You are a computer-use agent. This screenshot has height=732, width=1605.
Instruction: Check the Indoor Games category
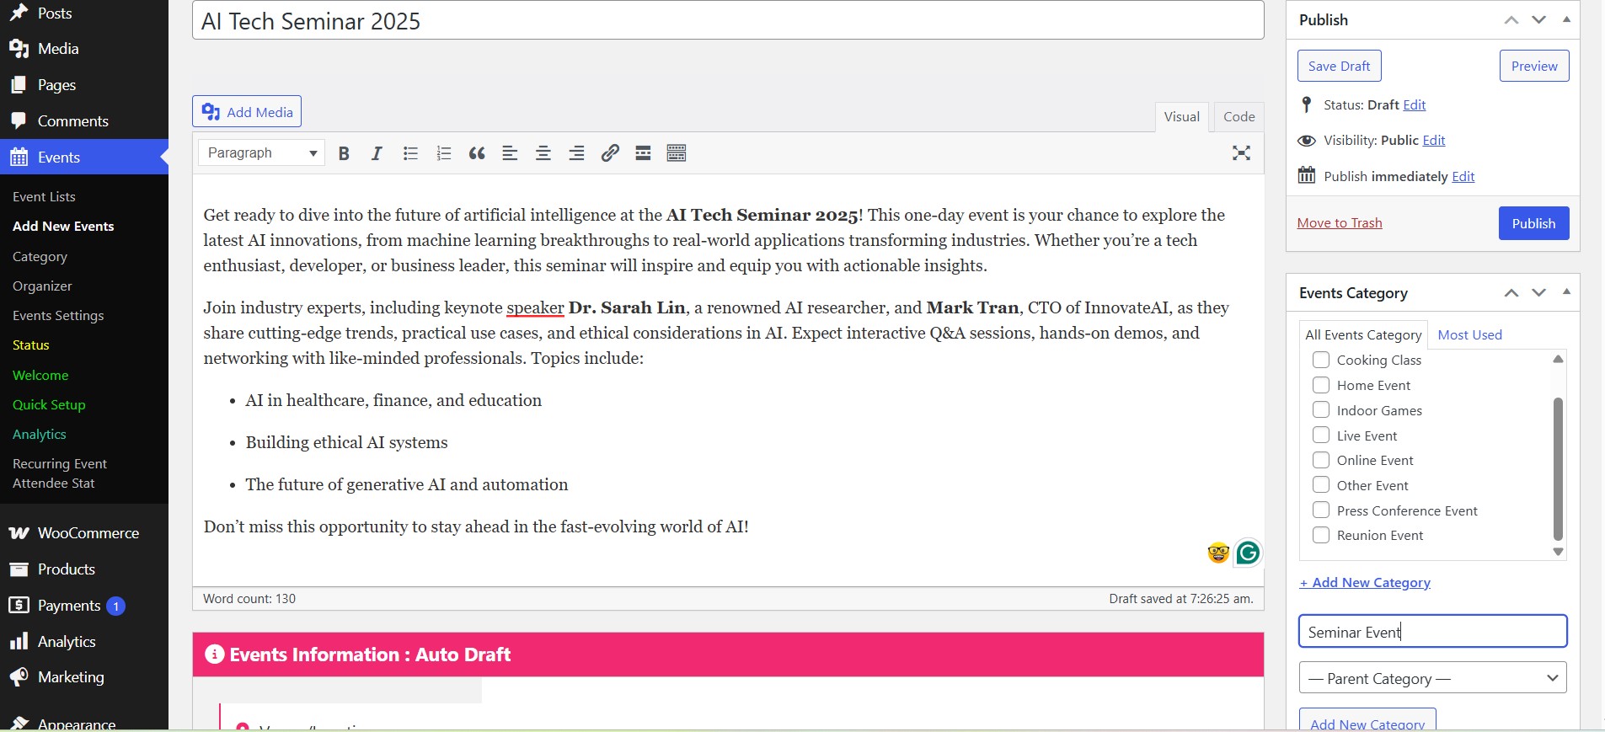pyautogui.click(x=1321, y=410)
